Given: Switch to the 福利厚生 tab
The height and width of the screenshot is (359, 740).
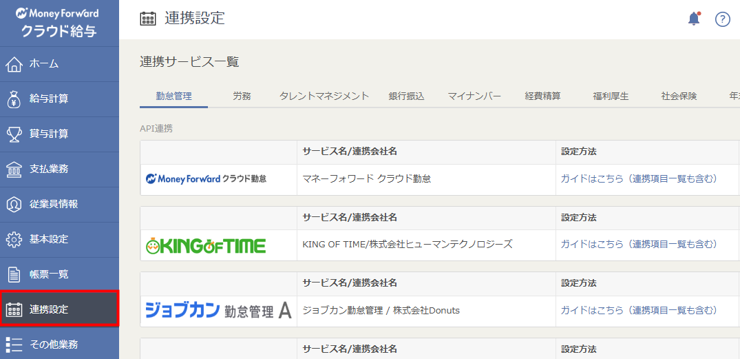Looking at the screenshot, I should (x=611, y=96).
